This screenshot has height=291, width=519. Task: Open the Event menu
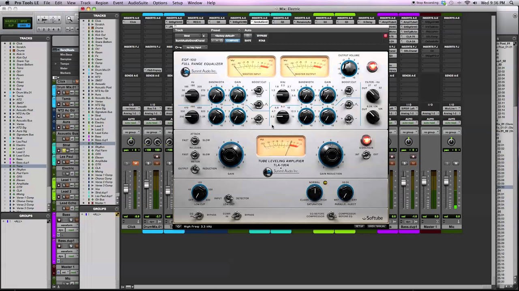[118, 3]
